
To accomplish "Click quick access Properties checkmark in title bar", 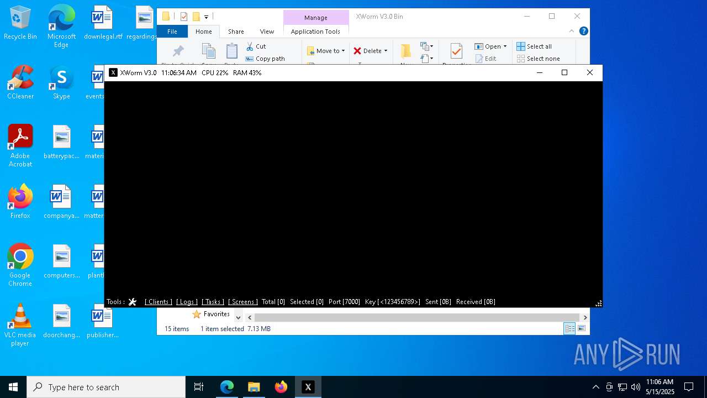I will point(184,17).
